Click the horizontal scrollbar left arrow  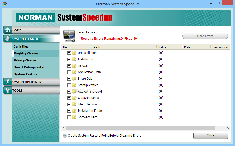click(x=63, y=128)
